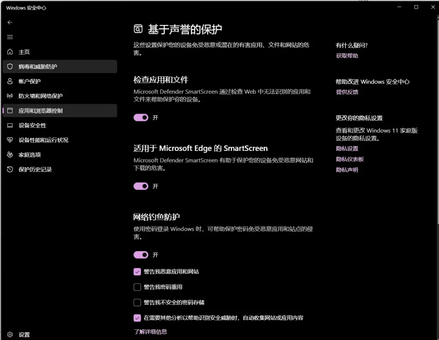439x340 pixels.
Task: Click the gear icon for 设置
Action: pyautogui.click(x=10, y=334)
